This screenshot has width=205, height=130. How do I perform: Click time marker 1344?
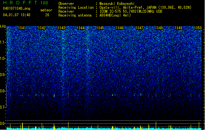click(81, 28)
